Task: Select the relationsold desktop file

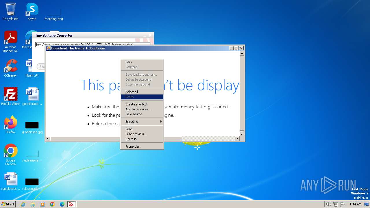Action: 32,184
